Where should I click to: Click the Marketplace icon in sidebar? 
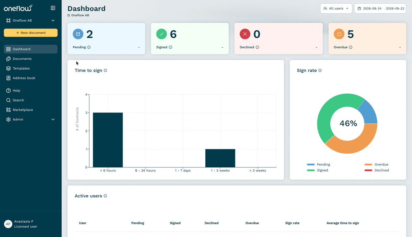pos(9,110)
